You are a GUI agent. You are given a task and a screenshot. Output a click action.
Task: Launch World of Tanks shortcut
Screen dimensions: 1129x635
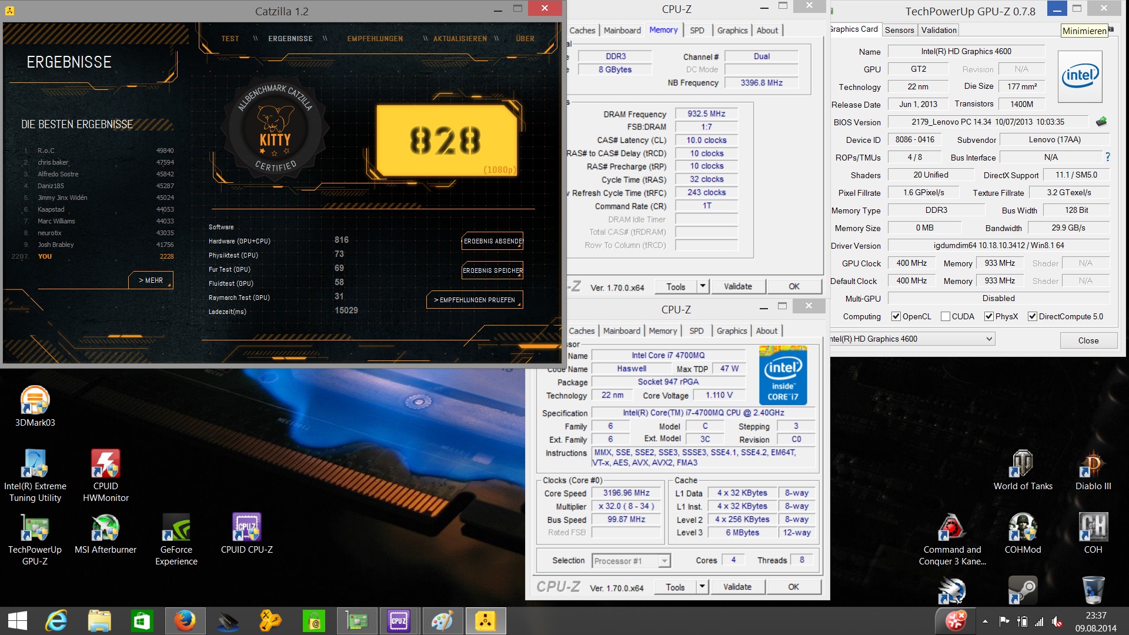[x=1023, y=470]
